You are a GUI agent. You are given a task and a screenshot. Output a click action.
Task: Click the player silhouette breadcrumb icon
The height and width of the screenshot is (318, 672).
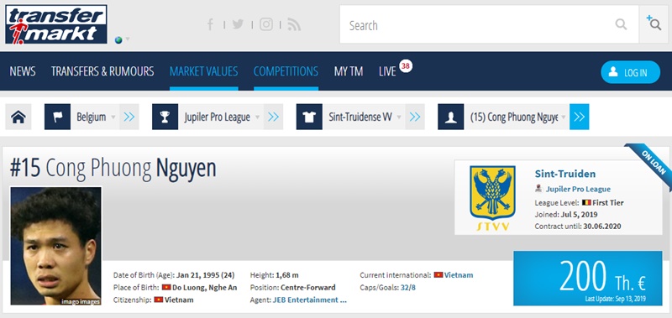[x=451, y=117]
